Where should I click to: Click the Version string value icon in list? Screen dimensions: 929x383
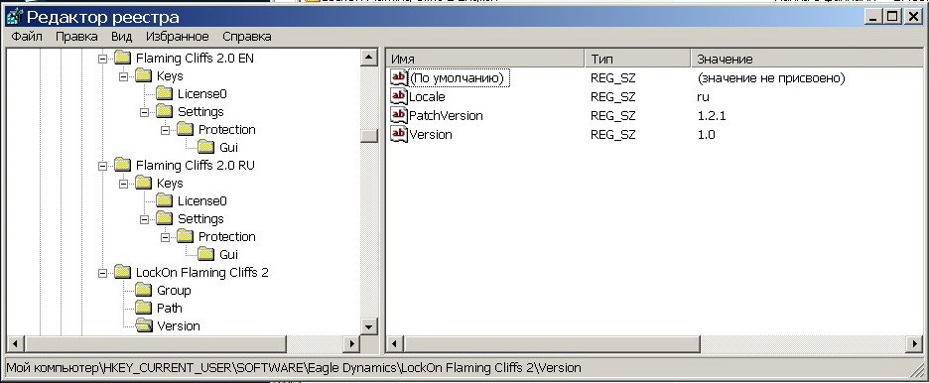pos(399,134)
